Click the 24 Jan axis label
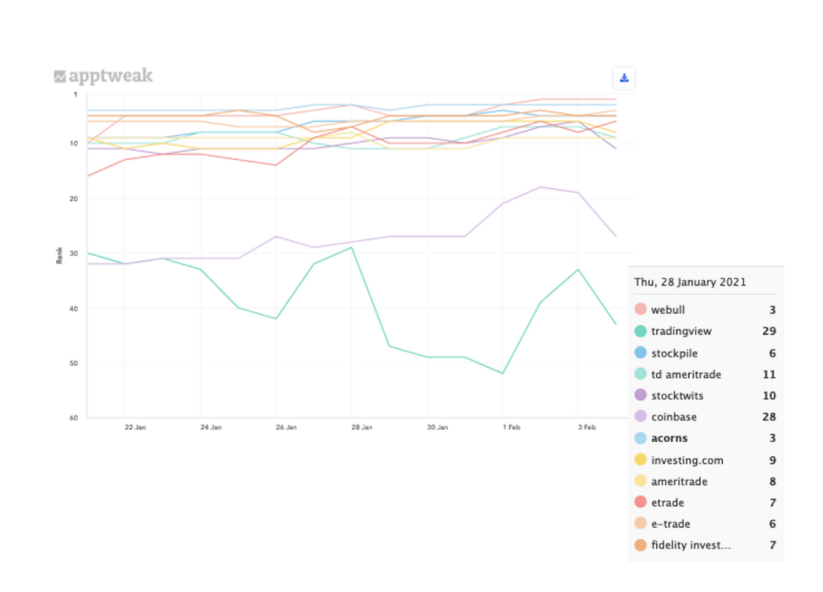This screenshot has width=823, height=592. (211, 427)
